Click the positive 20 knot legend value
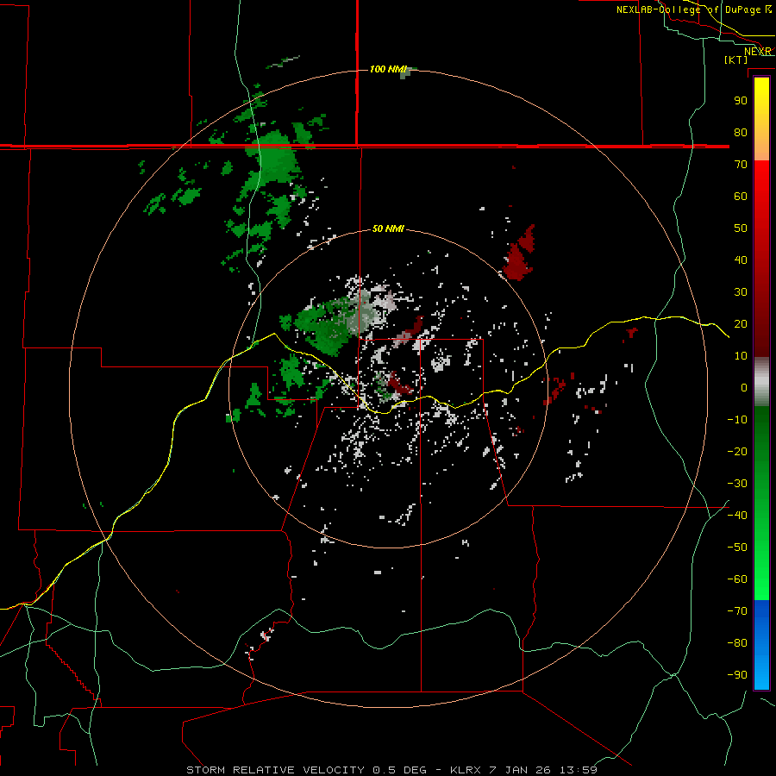 (741, 323)
